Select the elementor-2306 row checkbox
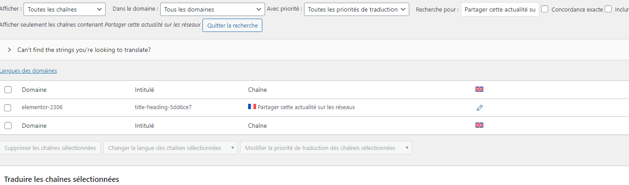The width and height of the screenshot is (629, 185). click(8, 107)
